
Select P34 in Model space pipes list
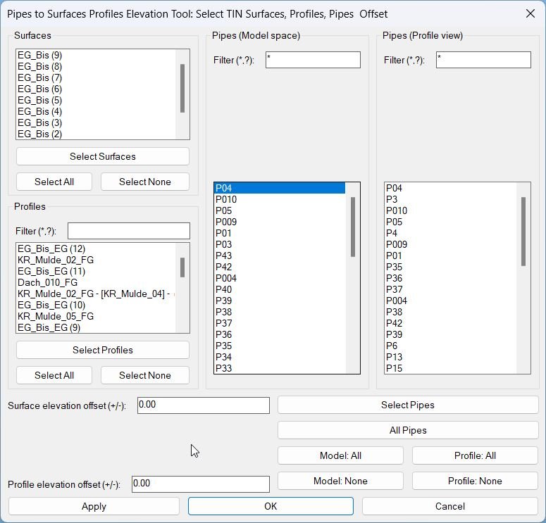coord(280,357)
